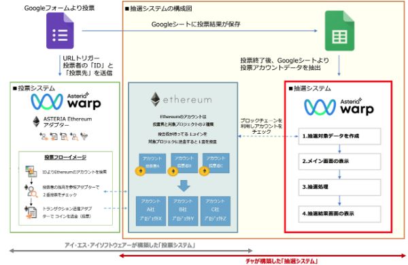
Task: Click the gold coin on 投票者B account
Action: tap(173, 171)
